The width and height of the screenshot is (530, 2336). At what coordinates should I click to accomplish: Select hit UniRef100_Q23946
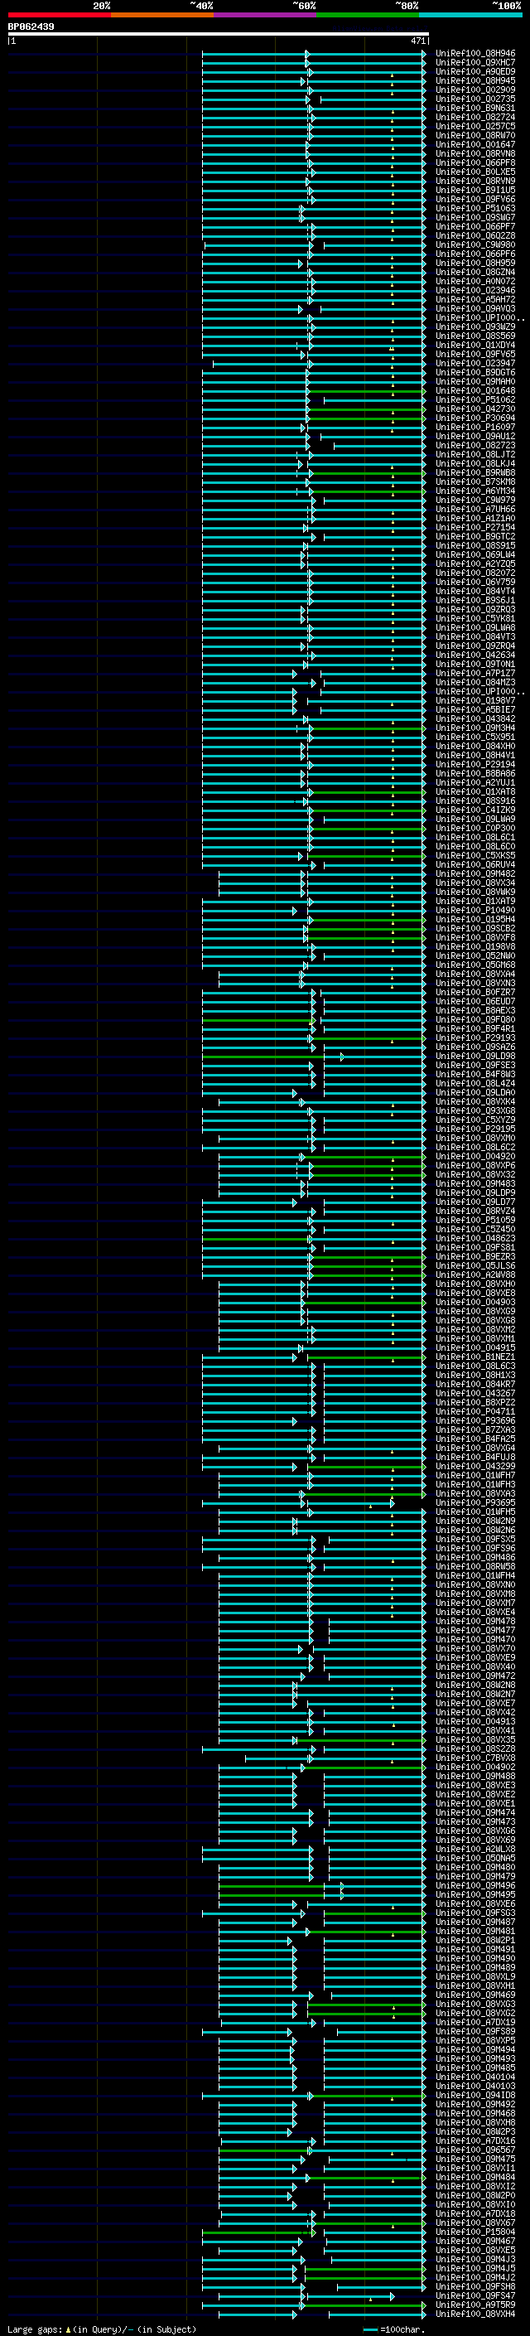pos(475,290)
